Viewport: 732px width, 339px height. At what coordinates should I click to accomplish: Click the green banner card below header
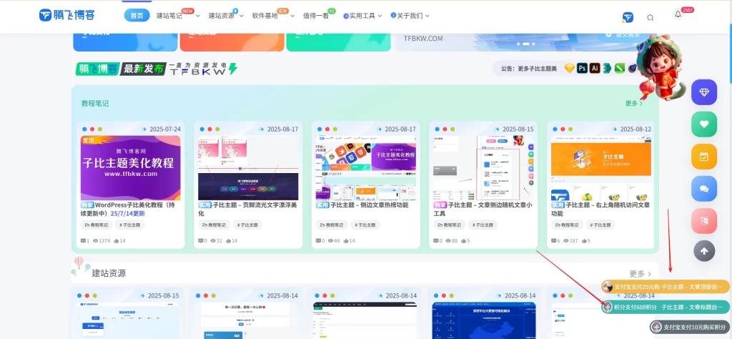(x=338, y=42)
